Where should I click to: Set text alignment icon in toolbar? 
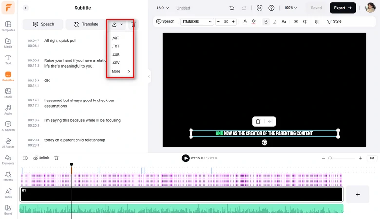coord(296,21)
